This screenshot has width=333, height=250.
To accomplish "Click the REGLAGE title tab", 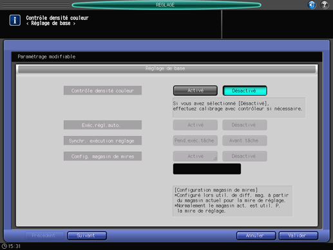I will coord(166,5).
